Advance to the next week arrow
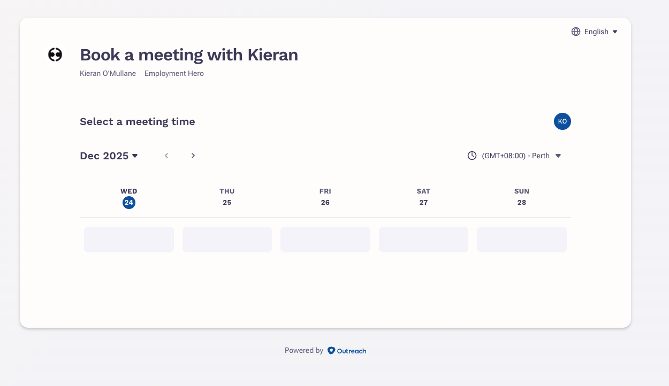 point(193,156)
